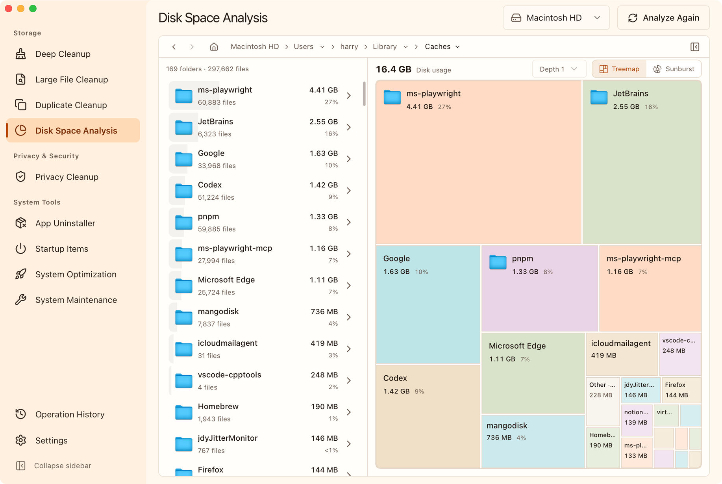Open Settings gear icon
722x484 pixels.
(20, 440)
